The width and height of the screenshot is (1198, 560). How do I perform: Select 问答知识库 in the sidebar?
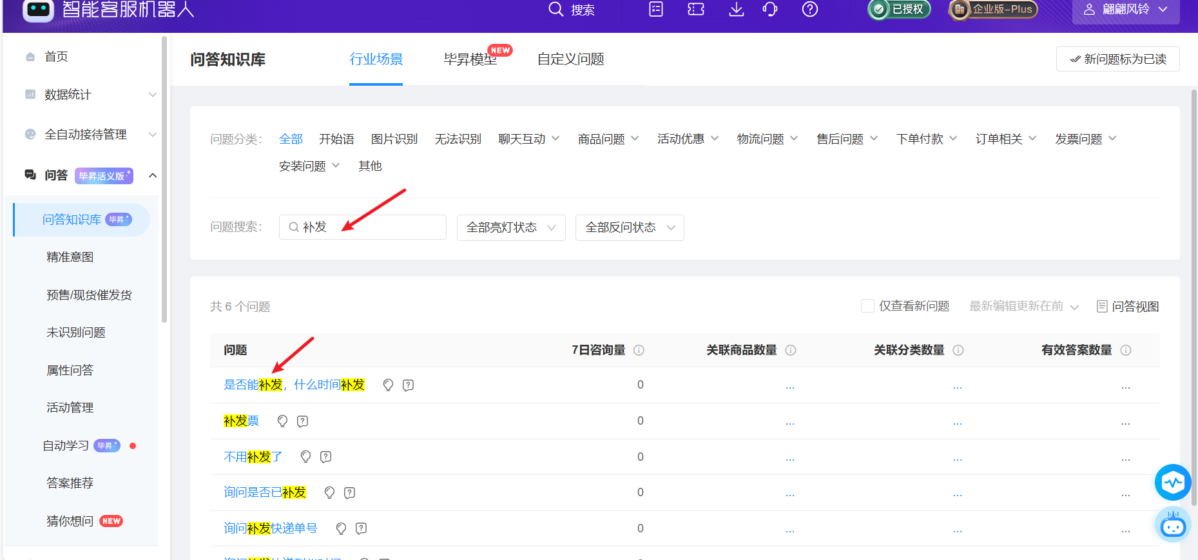click(82, 220)
